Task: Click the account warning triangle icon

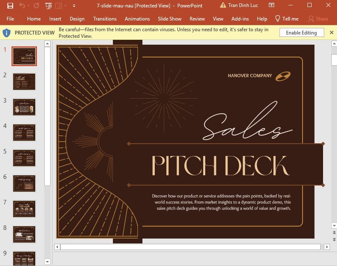Action: [223, 5]
